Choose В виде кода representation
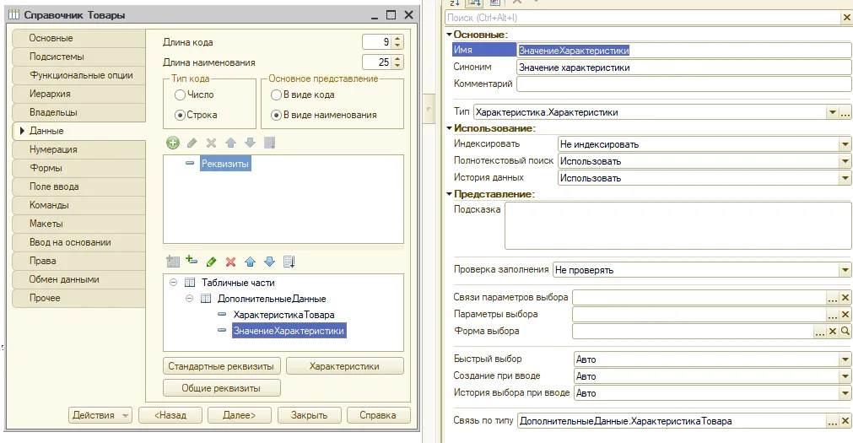Viewport: 853px width, 443px height. 275,95
